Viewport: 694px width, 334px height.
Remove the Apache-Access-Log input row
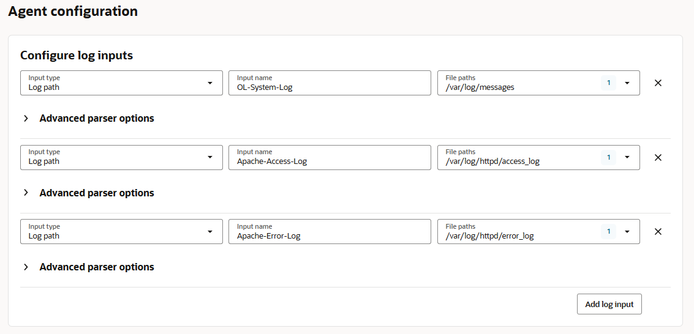tap(658, 157)
